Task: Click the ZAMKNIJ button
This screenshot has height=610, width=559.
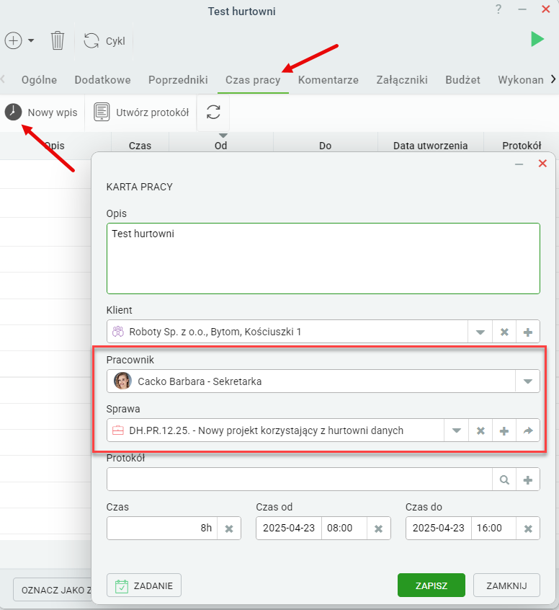Action: click(506, 585)
